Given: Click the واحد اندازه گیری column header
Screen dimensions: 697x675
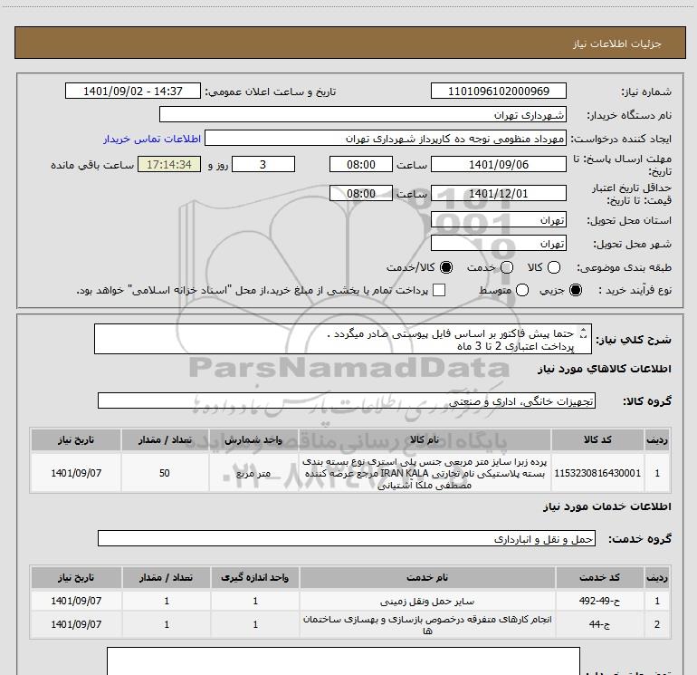Looking at the screenshot, I should pos(254,577).
